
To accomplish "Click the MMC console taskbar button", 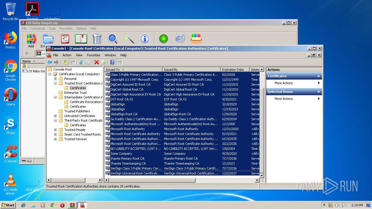I will click(82, 205).
